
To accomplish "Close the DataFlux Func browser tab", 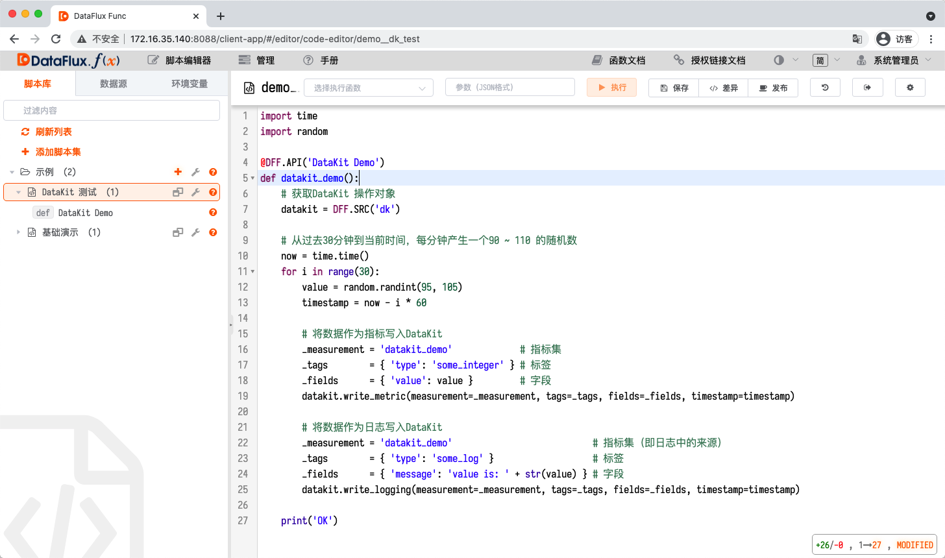I will click(x=197, y=16).
